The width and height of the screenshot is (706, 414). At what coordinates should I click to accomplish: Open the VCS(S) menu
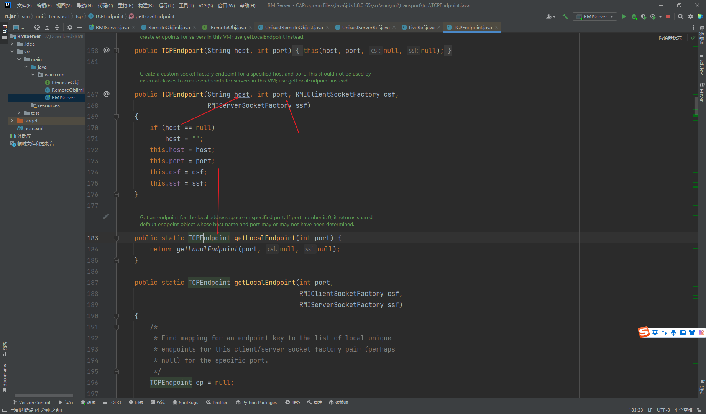(205, 5)
